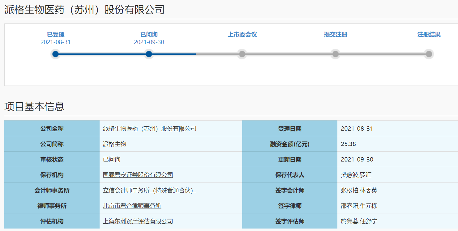Click the 派格生物 short name value
Viewport: 458px width, 231px height.
tap(114, 144)
